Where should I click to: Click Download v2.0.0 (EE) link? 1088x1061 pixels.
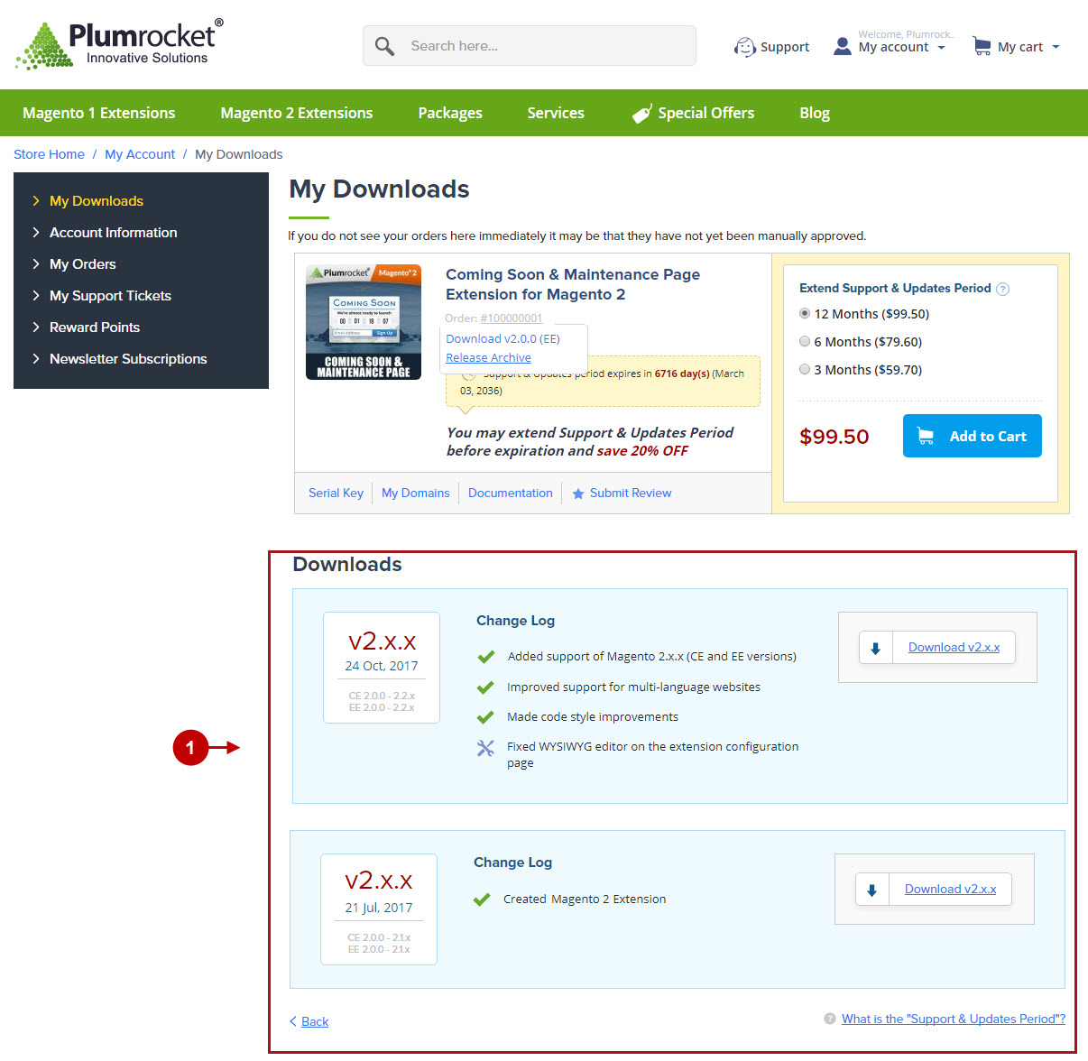(503, 339)
